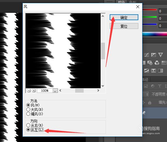The height and width of the screenshot is (142, 167).
Task: Add a Black & White adjustment
Action: pyautogui.click(x=144, y=63)
